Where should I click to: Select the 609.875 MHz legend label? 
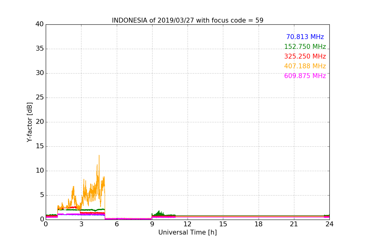[305, 76]
